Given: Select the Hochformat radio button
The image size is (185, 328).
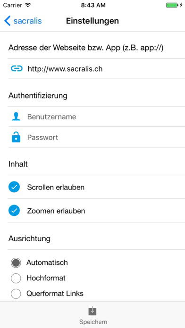Looking at the screenshot, I should (16, 278).
